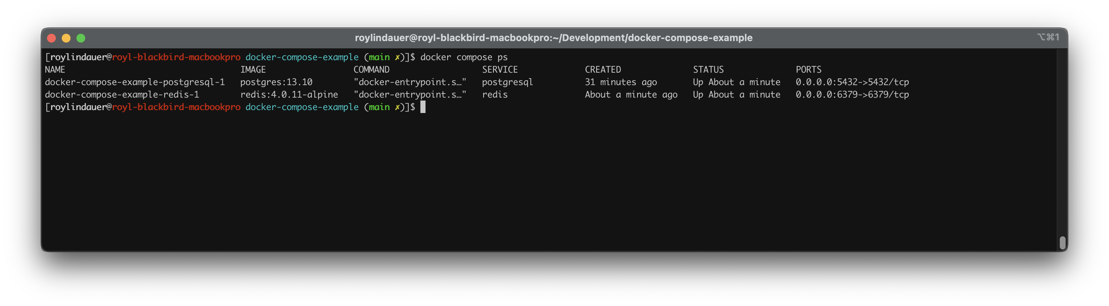Click 'About a minute ago' created value
The height and width of the screenshot is (306, 1109).
pos(631,95)
